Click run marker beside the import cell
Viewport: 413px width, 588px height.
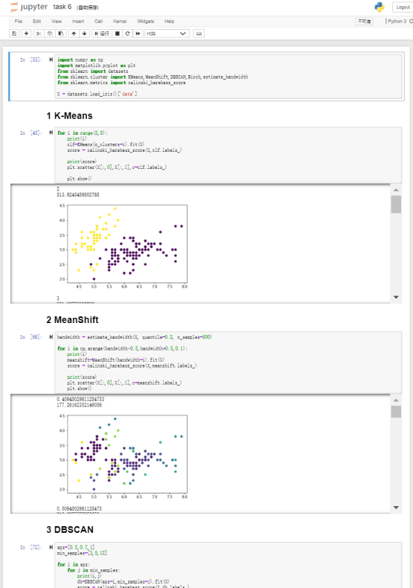pos(51,60)
